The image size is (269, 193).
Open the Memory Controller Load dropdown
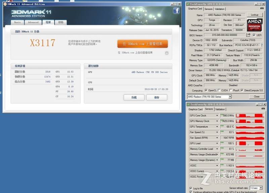(217, 149)
